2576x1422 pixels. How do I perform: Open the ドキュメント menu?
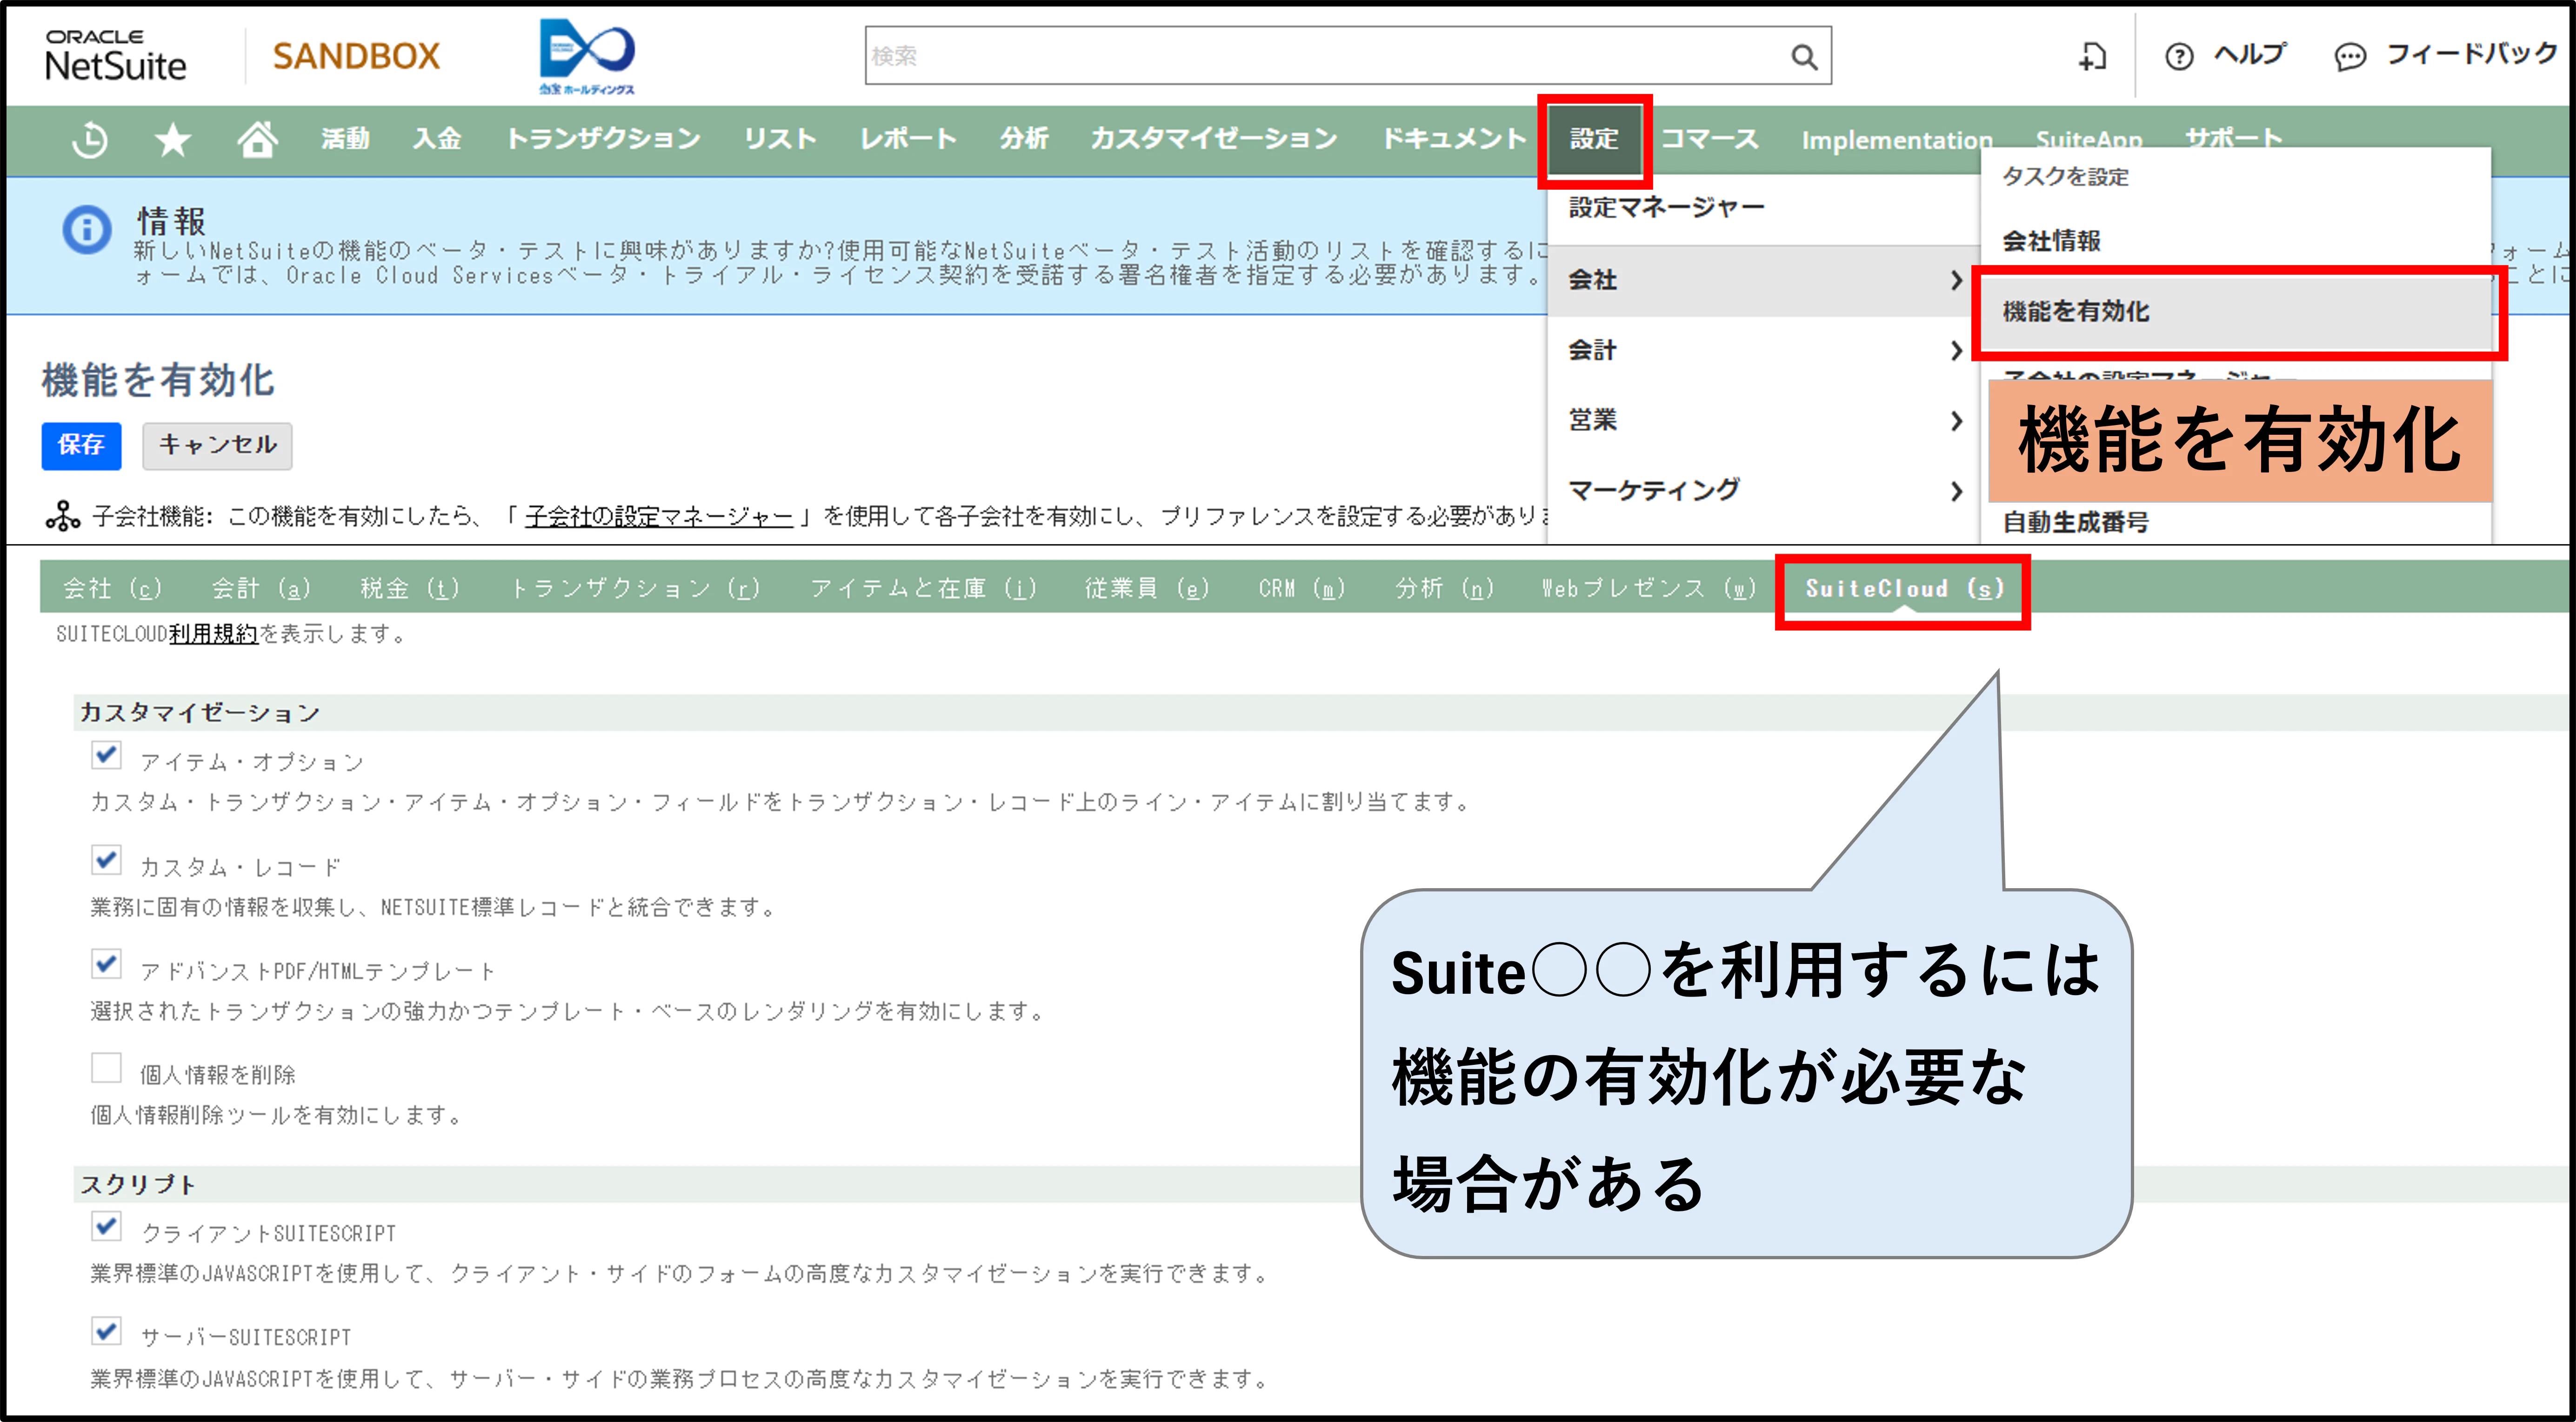(x=1454, y=139)
